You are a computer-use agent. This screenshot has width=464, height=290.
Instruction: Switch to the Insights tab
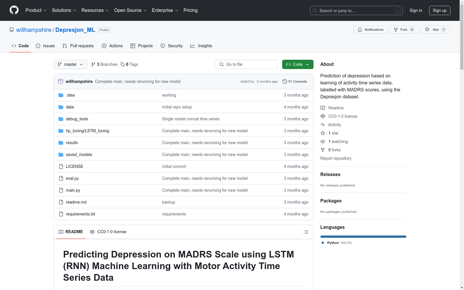[201, 46]
